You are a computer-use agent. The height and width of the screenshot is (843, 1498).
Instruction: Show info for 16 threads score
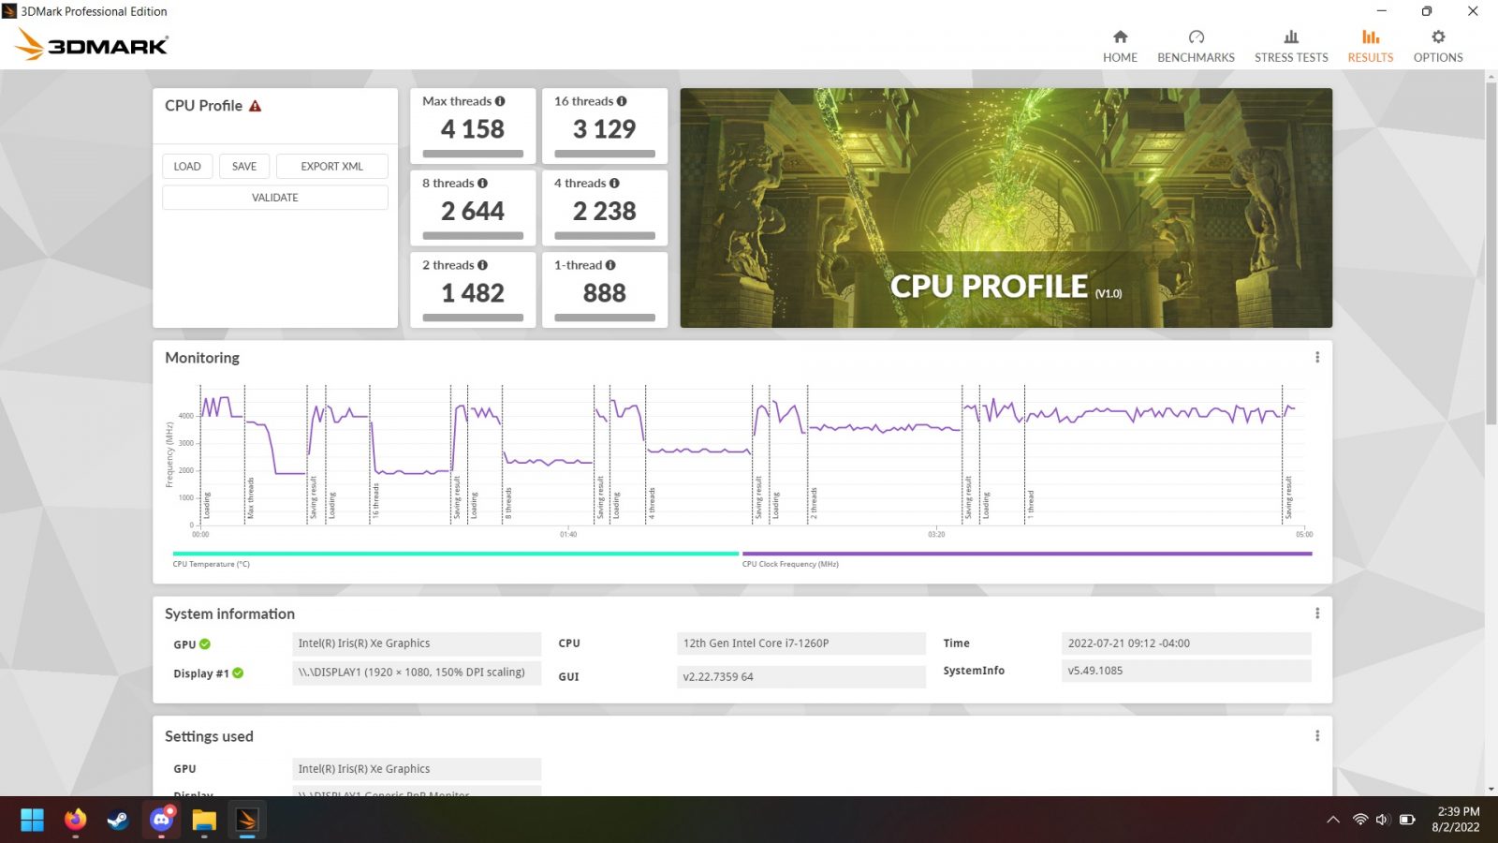click(x=622, y=101)
